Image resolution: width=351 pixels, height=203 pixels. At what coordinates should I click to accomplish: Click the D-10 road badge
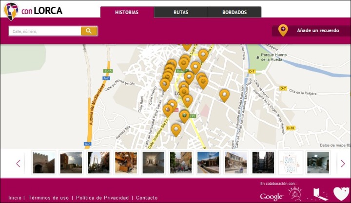291,128
